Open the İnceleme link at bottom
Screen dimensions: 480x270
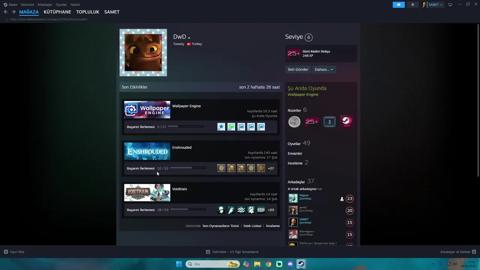[273, 226]
